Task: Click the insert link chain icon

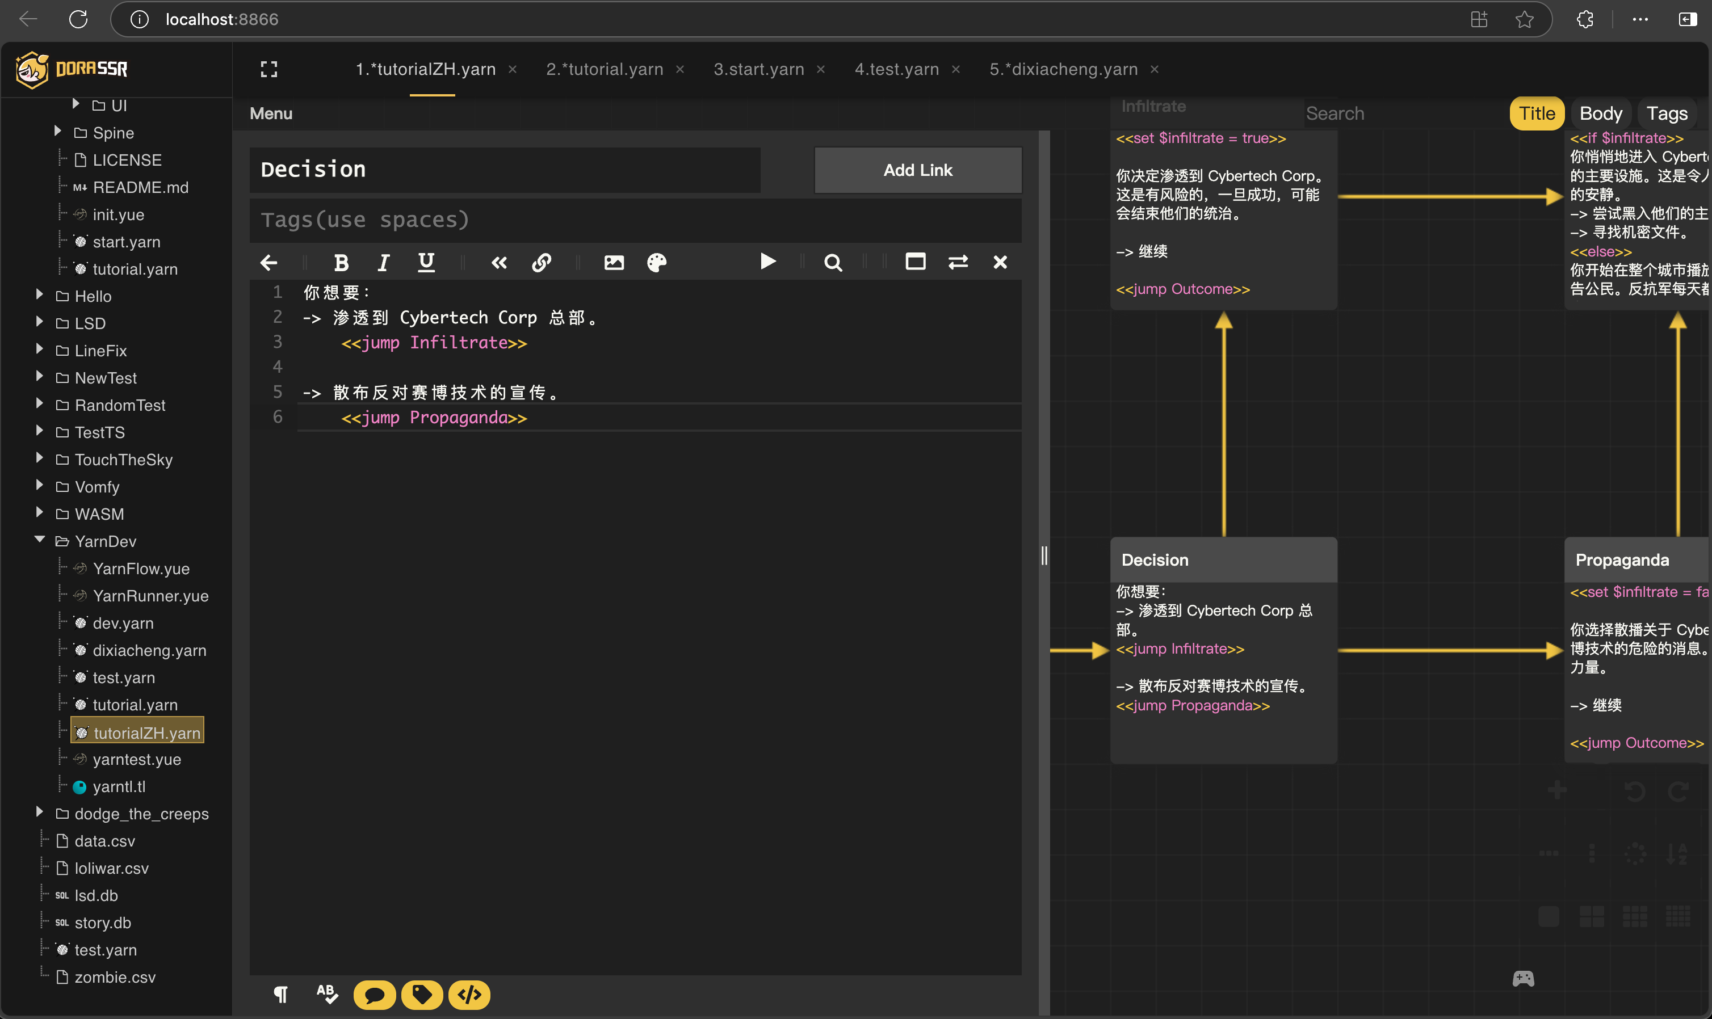Action: pyautogui.click(x=542, y=262)
